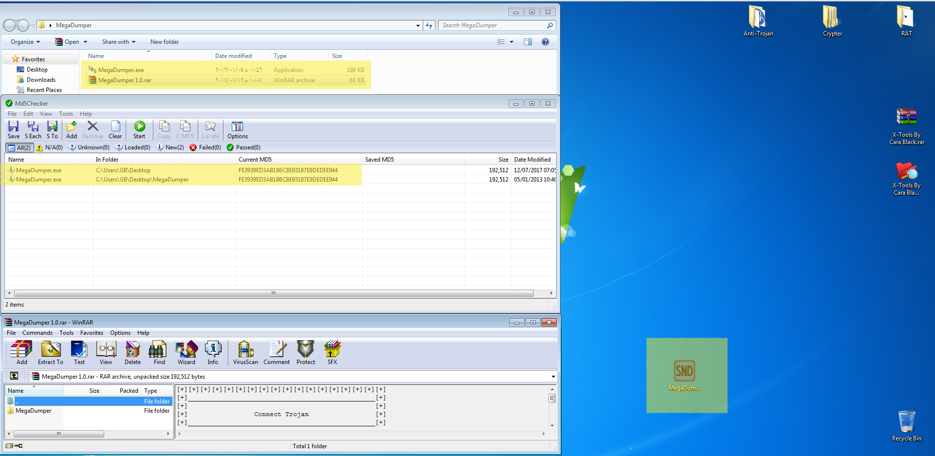Click the Save icon in Md5Checker
Viewport: 935px width, 456px height.
coord(14,129)
